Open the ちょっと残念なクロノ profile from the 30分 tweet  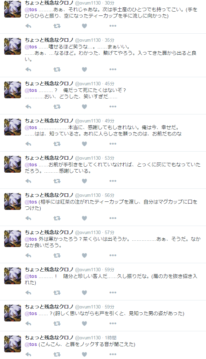coord(49,3)
